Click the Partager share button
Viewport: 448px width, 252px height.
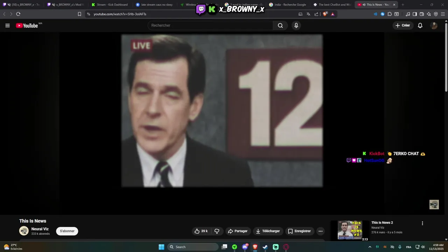(238, 231)
